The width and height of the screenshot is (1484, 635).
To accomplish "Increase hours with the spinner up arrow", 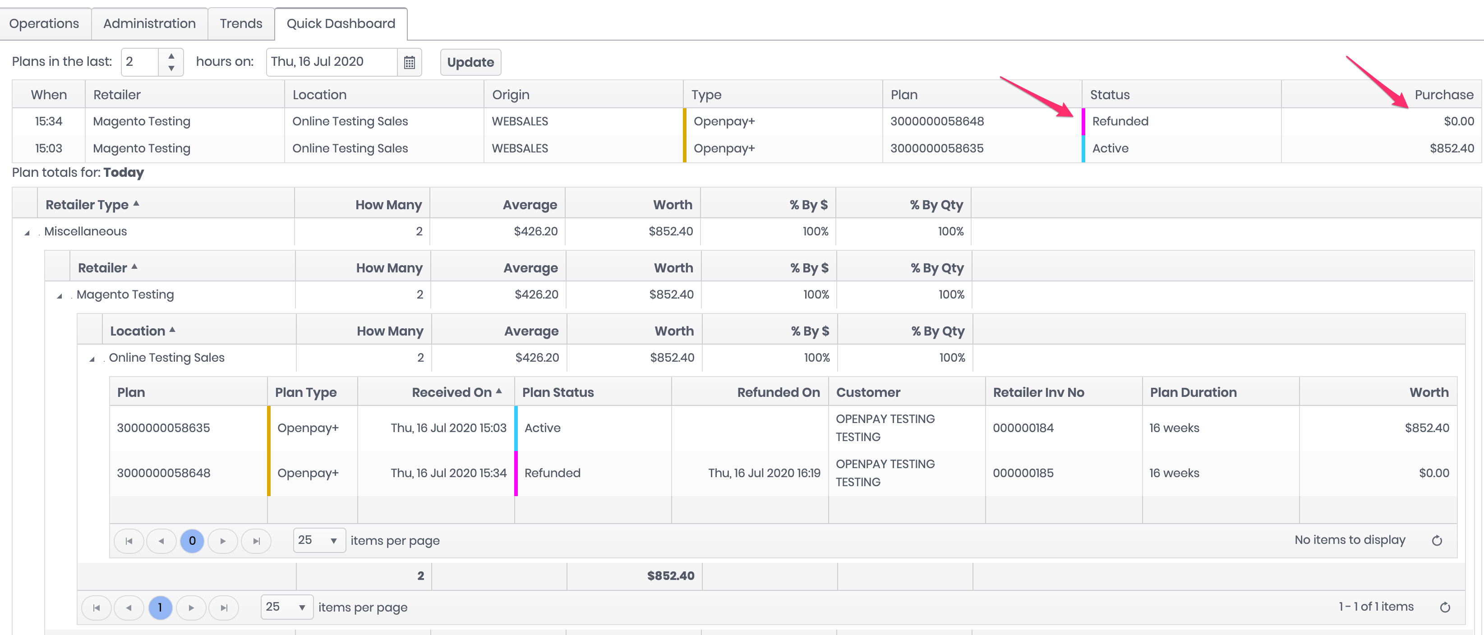I will [x=171, y=56].
